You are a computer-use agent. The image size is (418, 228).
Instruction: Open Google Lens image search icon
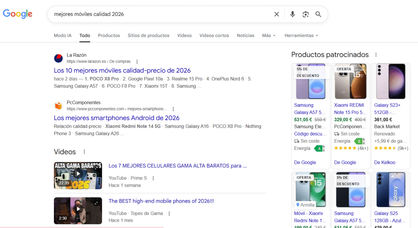tap(305, 14)
